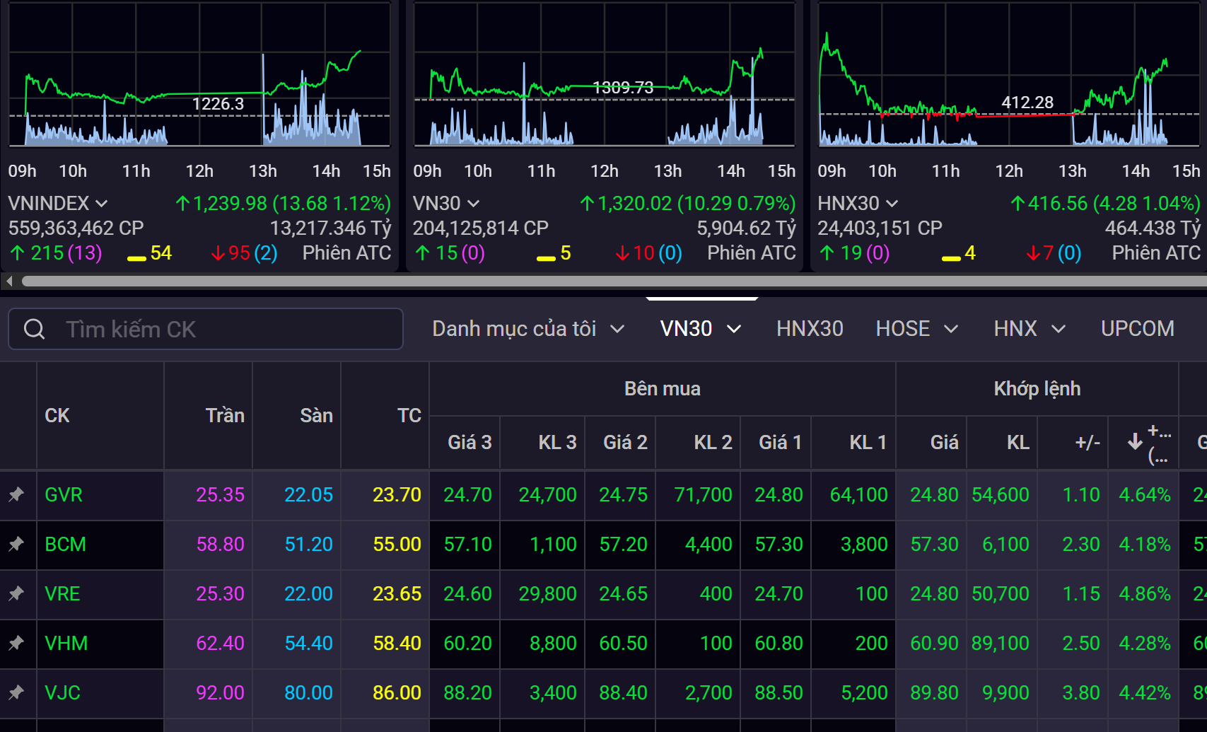Viewport: 1207px width, 732px height.
Task: Click VNINDEX advancers count 215 (13)
Action: (57, 253)
